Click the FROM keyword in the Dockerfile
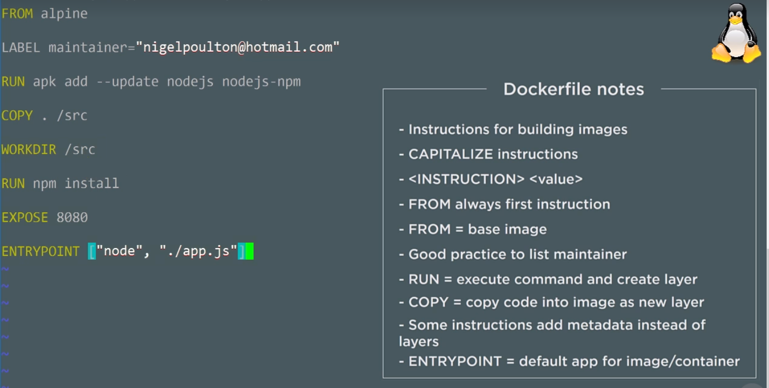The height and width of the screenshot is (388, 769). [x=17, y=14]
